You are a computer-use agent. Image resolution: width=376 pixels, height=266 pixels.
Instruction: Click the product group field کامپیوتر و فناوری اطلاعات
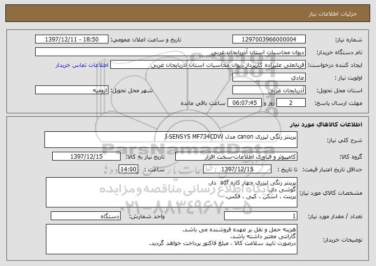(236, 157)
